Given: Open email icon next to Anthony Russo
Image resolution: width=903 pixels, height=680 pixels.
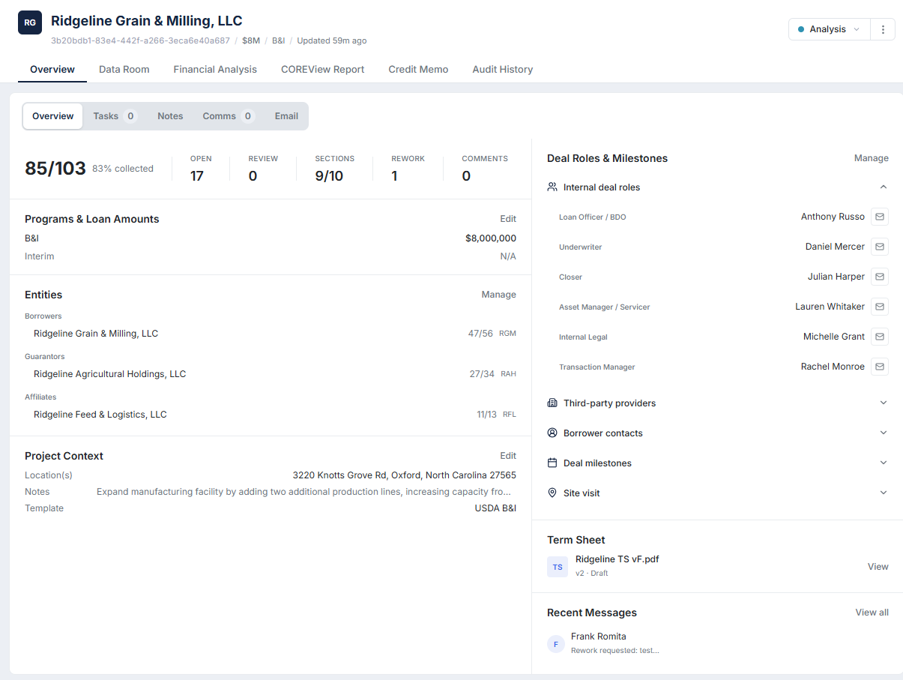Looking at the screenshot, I should (879, 216).
